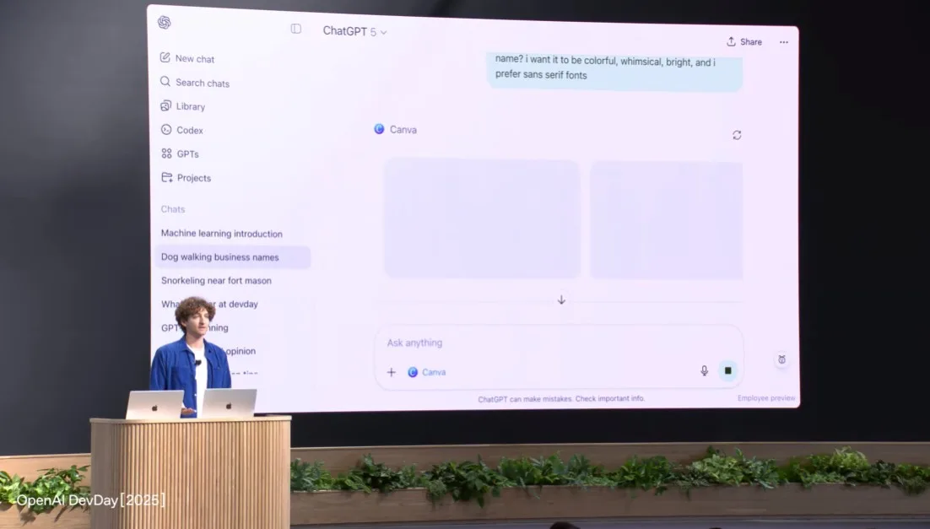Click the Share button

744,42
